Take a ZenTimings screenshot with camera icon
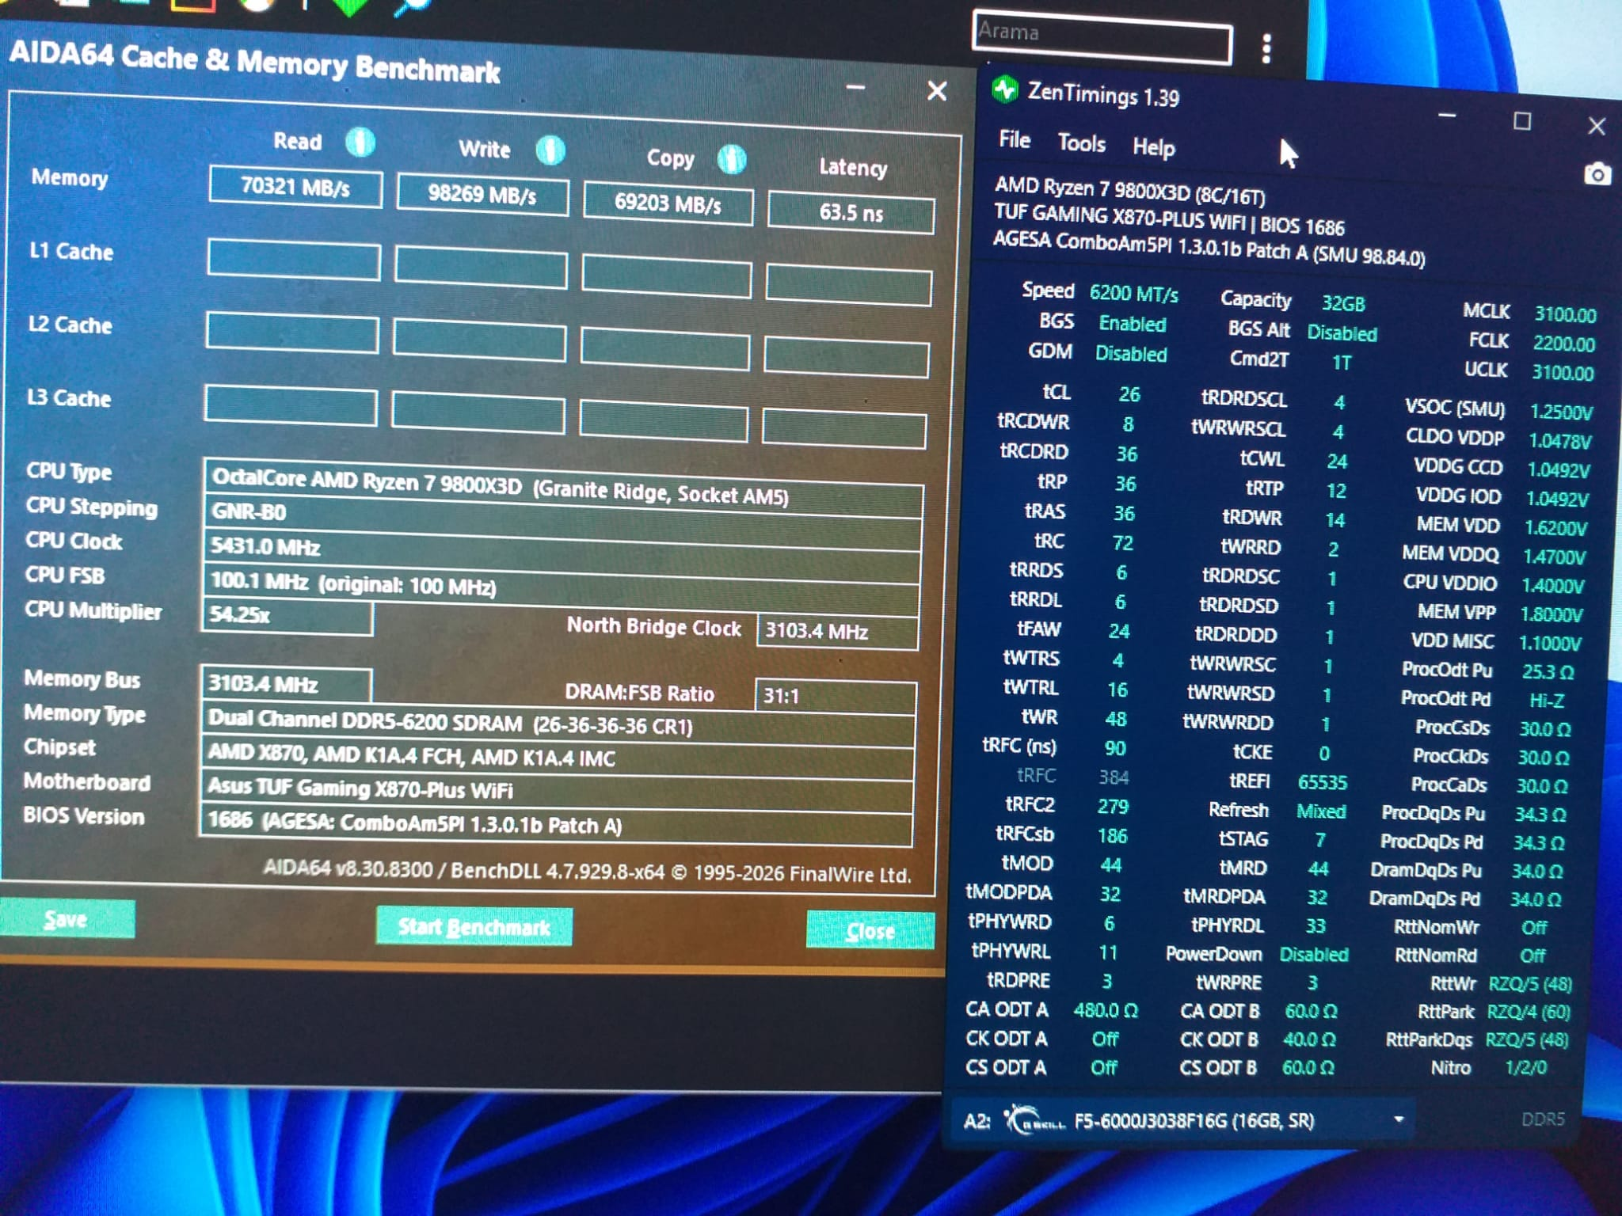 coord(1597,174)
